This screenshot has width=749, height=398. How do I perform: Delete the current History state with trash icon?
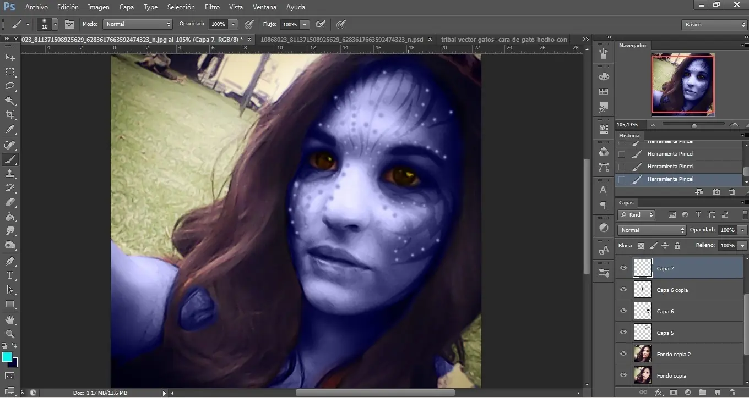coord(732,192)
